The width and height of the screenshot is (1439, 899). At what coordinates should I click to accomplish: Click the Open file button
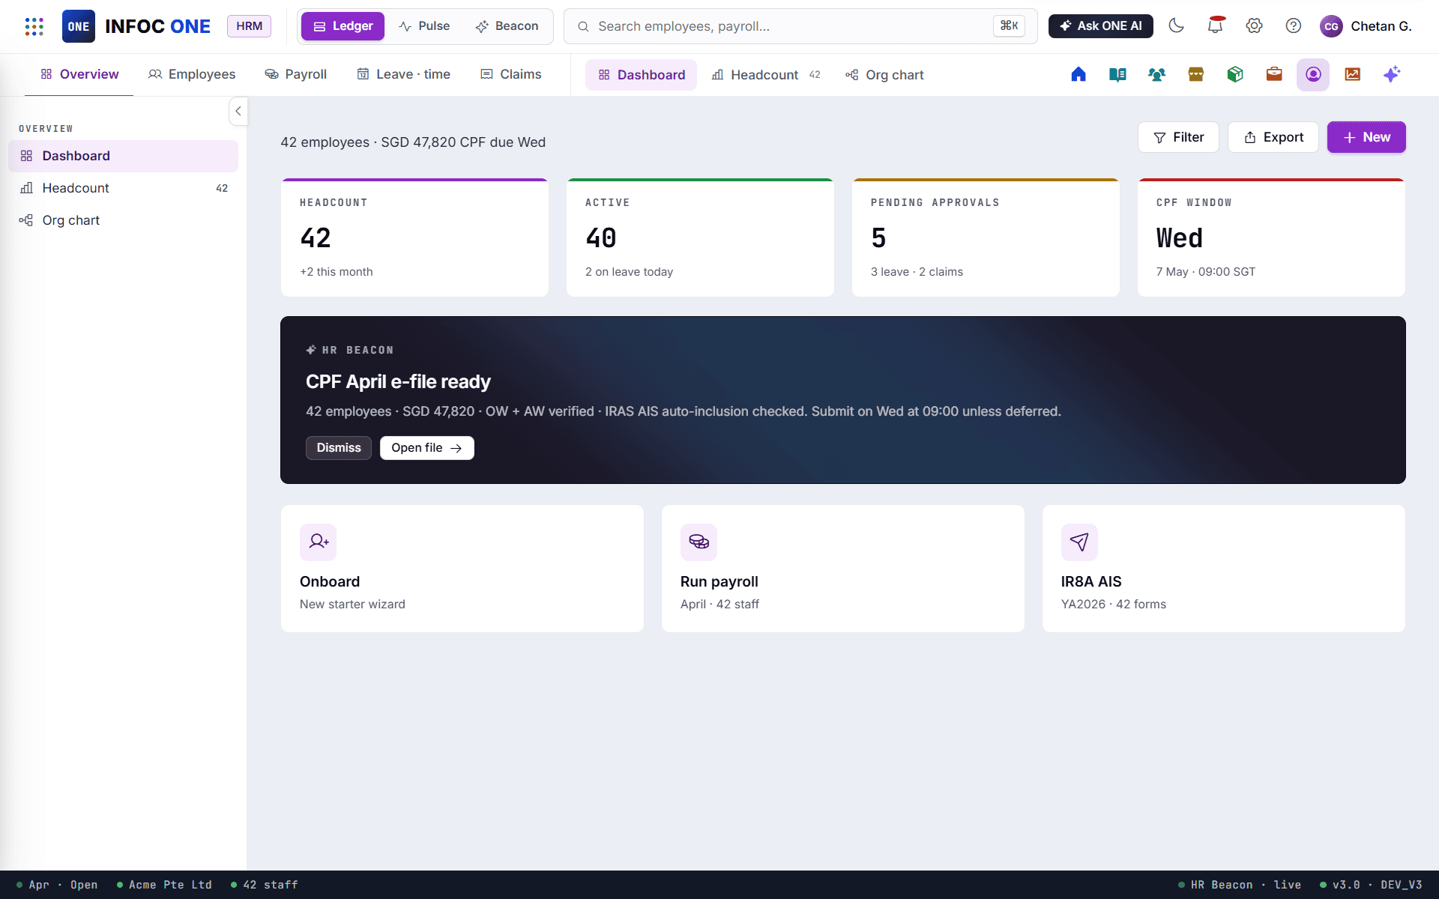[x=427, y=448]
